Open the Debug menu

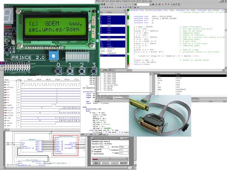[119, 1]
